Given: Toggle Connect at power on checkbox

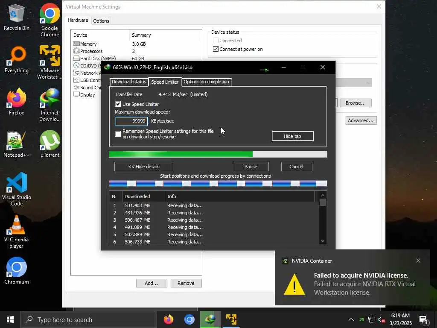Looking at the screenshot, I should coord(216,49).
